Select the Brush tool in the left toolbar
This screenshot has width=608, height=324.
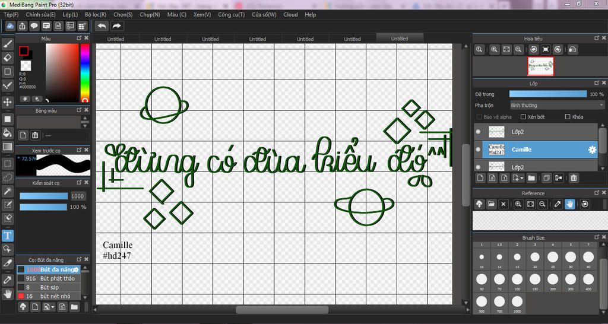tap(7, 44)
